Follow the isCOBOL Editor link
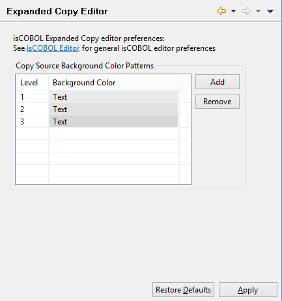The height and width of the screenshot is (301, 282). coord(53,48)
